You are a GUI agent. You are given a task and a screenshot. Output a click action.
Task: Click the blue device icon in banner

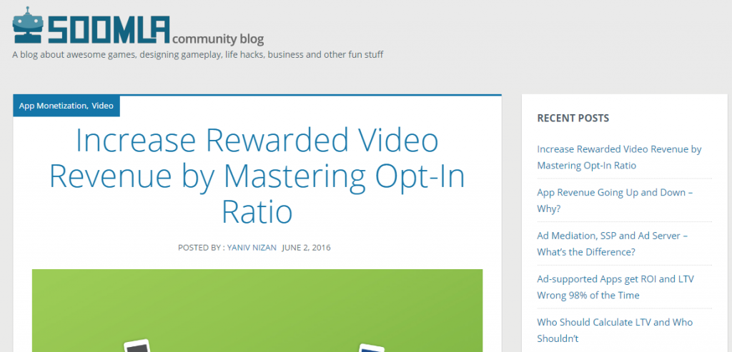371,348
